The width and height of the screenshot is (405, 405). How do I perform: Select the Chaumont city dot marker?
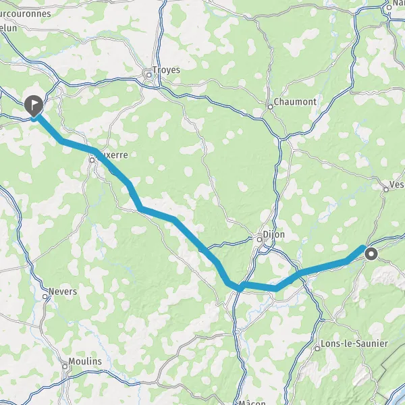(270, 107)
